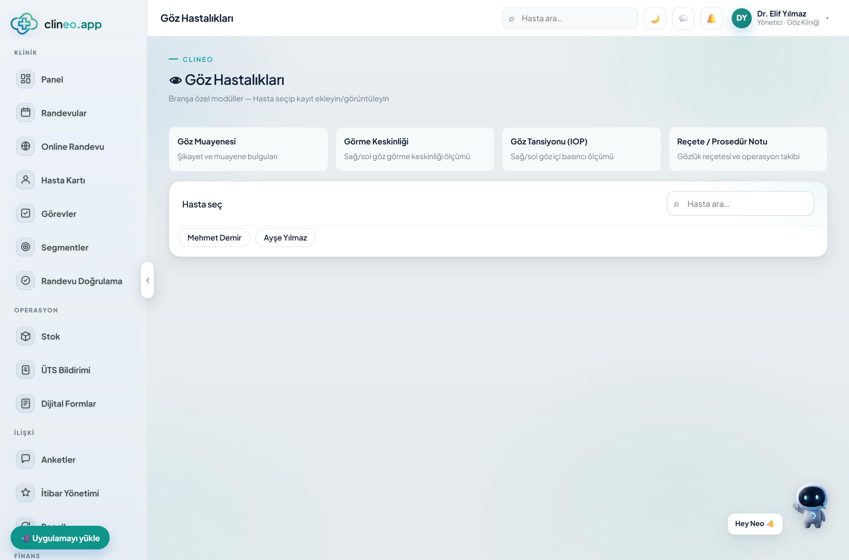Toggle dark mode with moon icon
Viewport: 849px width, 560px height.
(x=655, y=18)
